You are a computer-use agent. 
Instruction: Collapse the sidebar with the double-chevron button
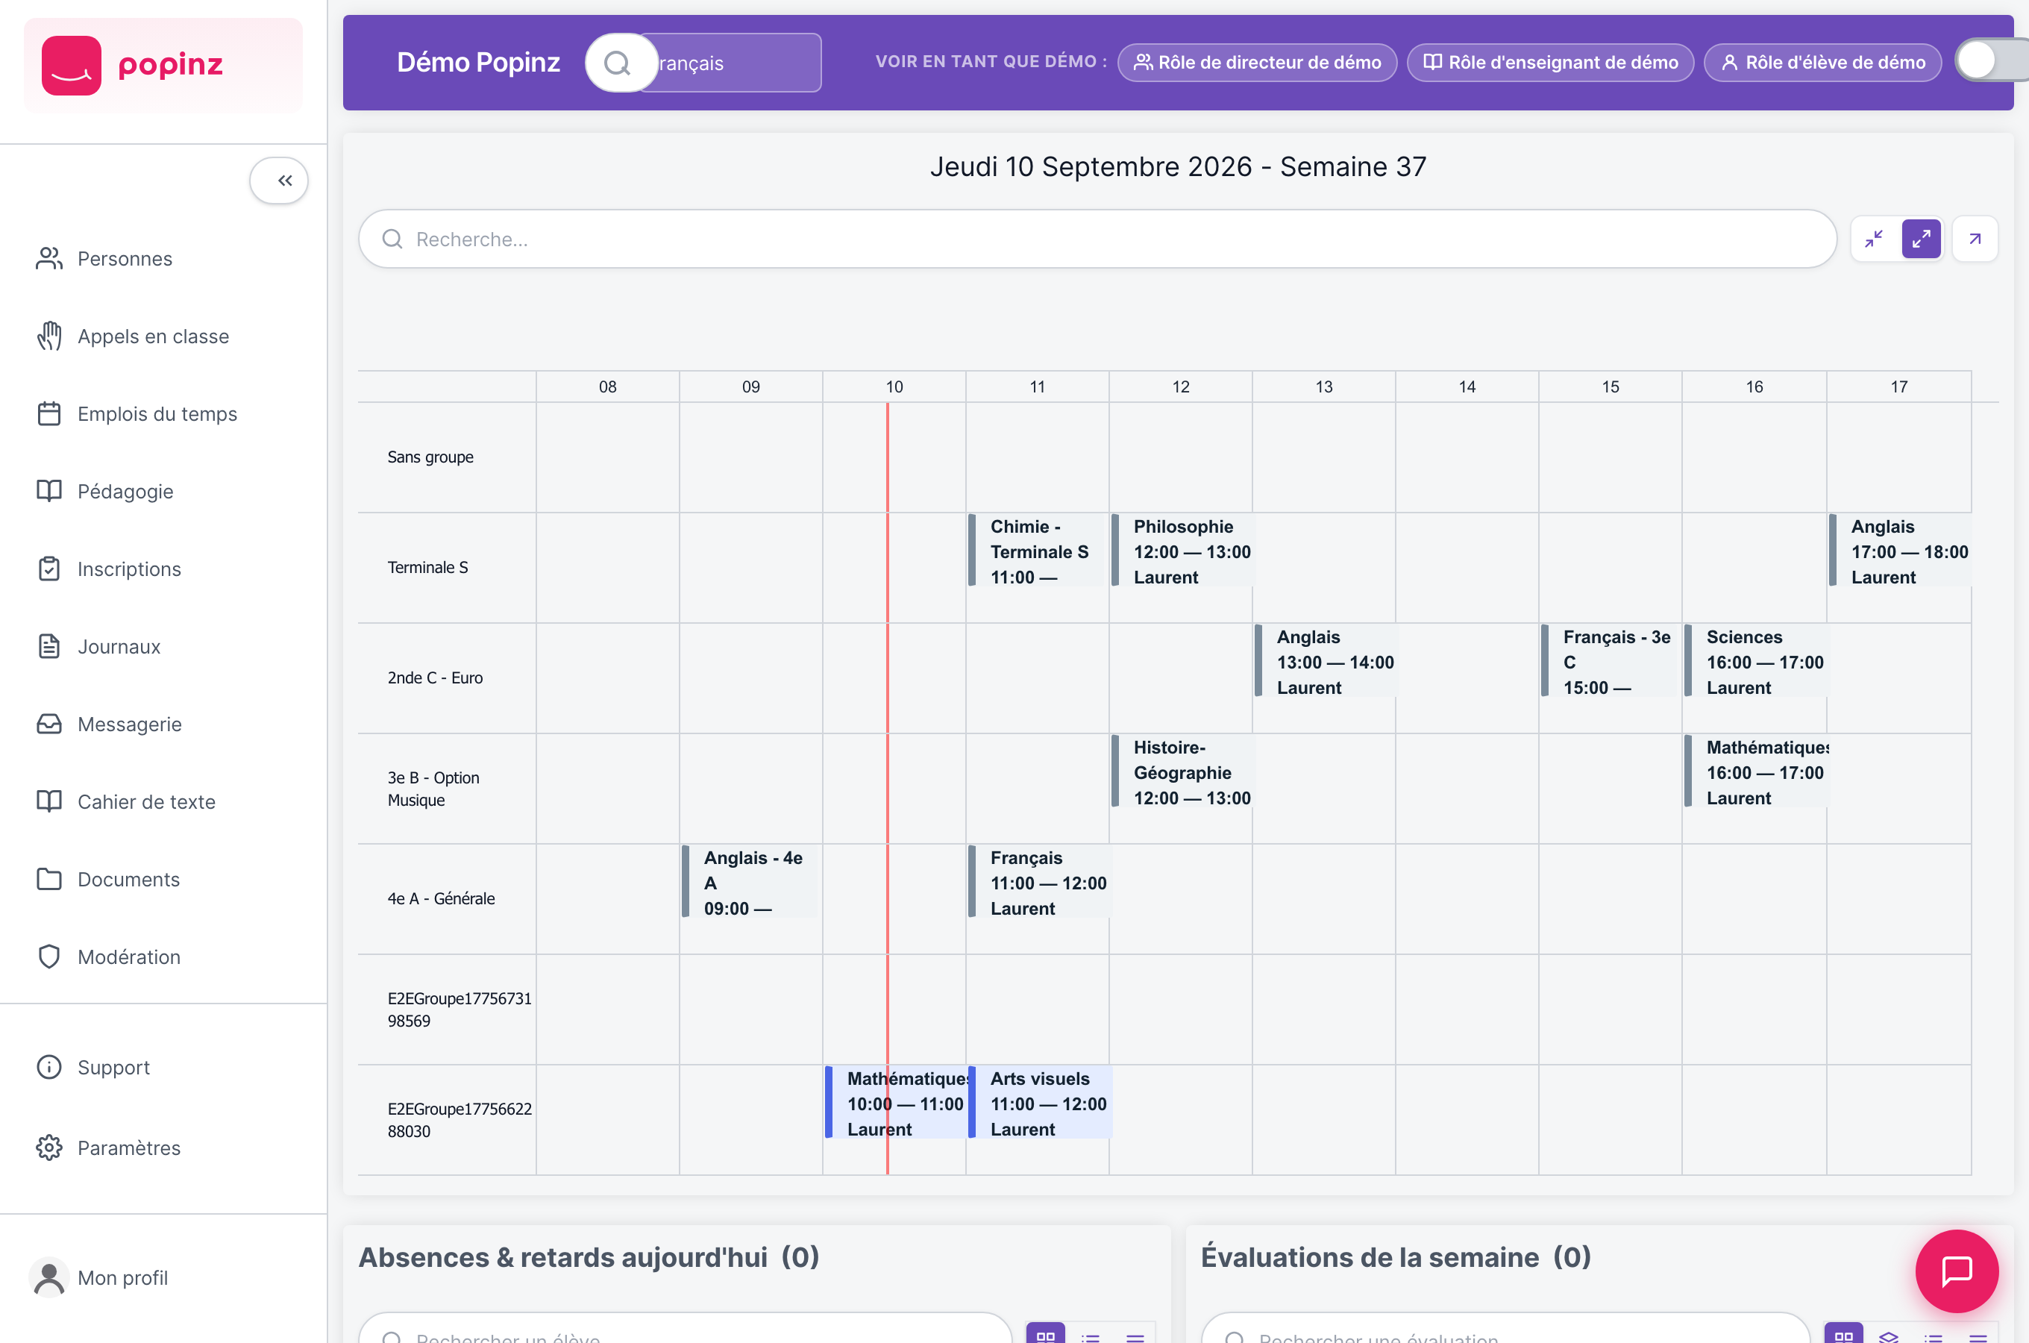click(279, 181)
